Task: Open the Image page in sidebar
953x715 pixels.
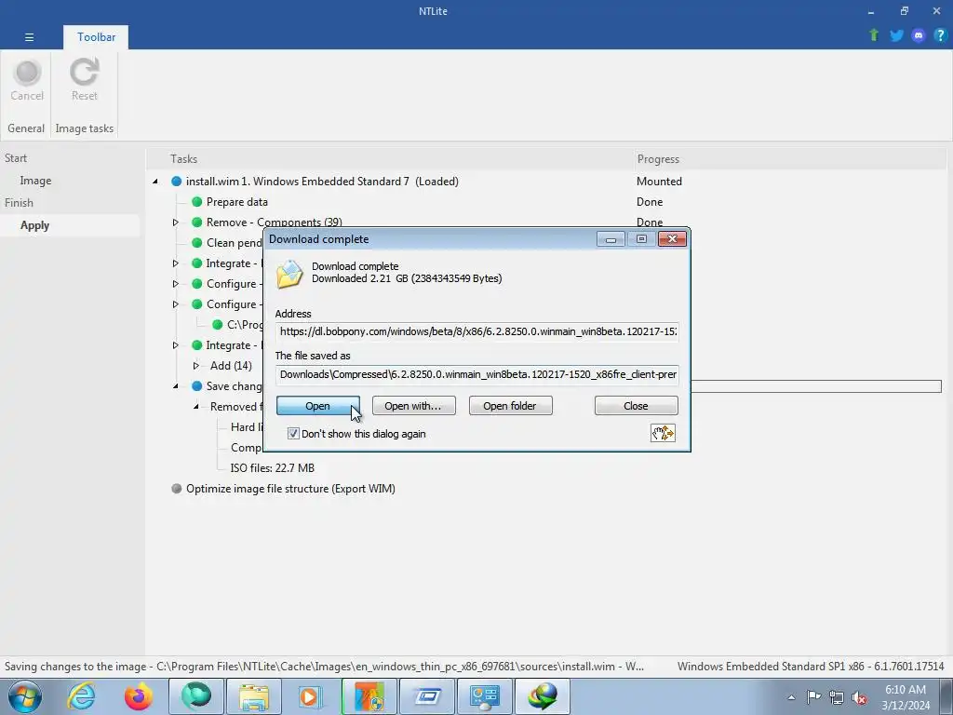Action: (x=35, y=181)
